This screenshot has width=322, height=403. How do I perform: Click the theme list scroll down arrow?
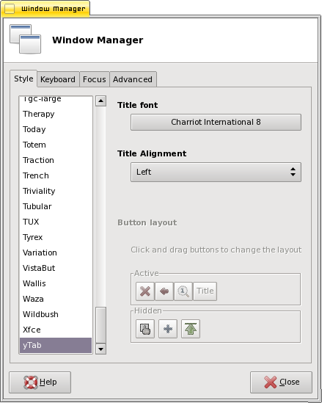tap(101, 349)
